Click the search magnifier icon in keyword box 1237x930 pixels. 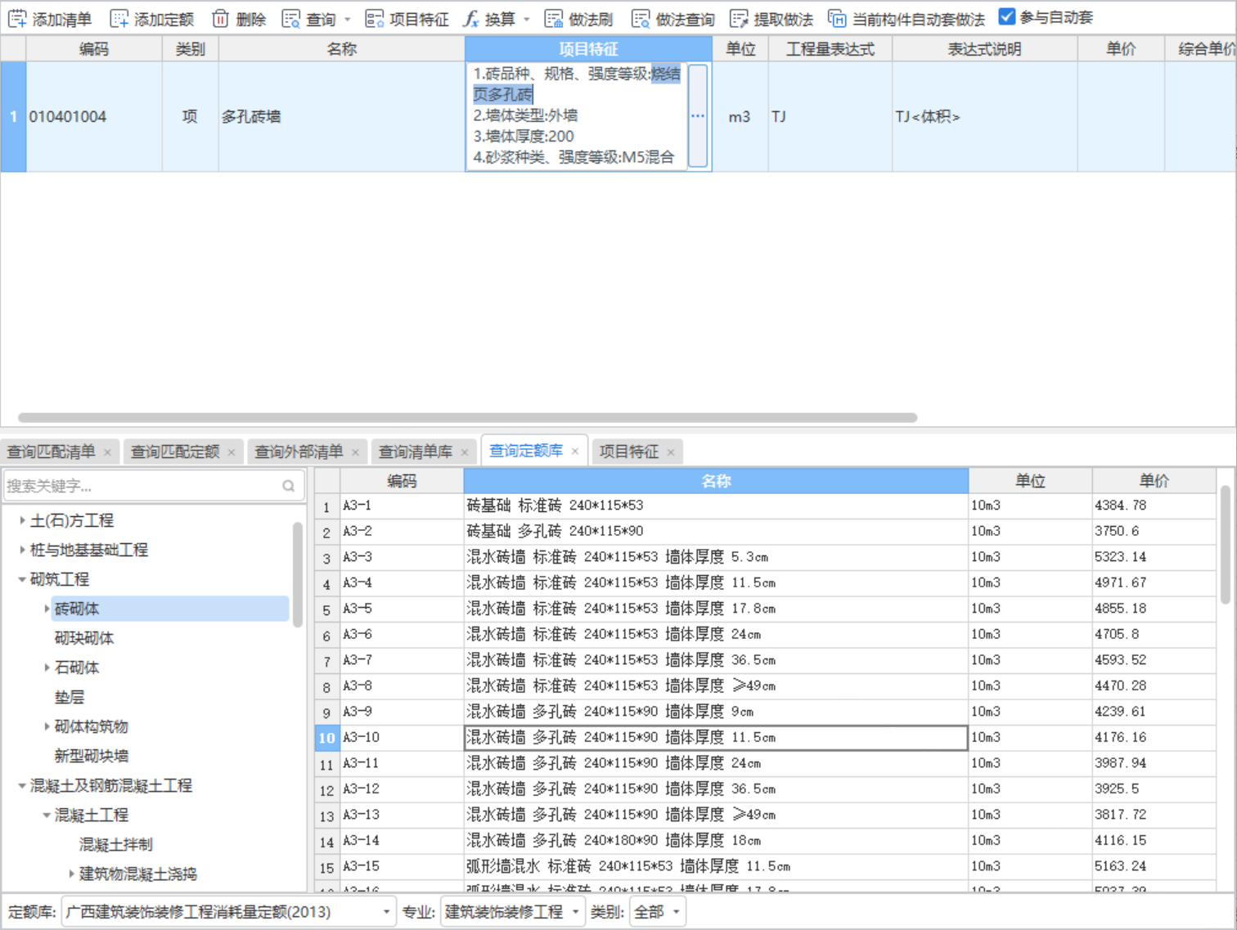coord(289,486)
